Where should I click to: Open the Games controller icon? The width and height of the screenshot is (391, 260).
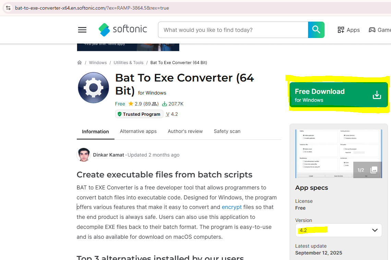click(x=372, y=30)
